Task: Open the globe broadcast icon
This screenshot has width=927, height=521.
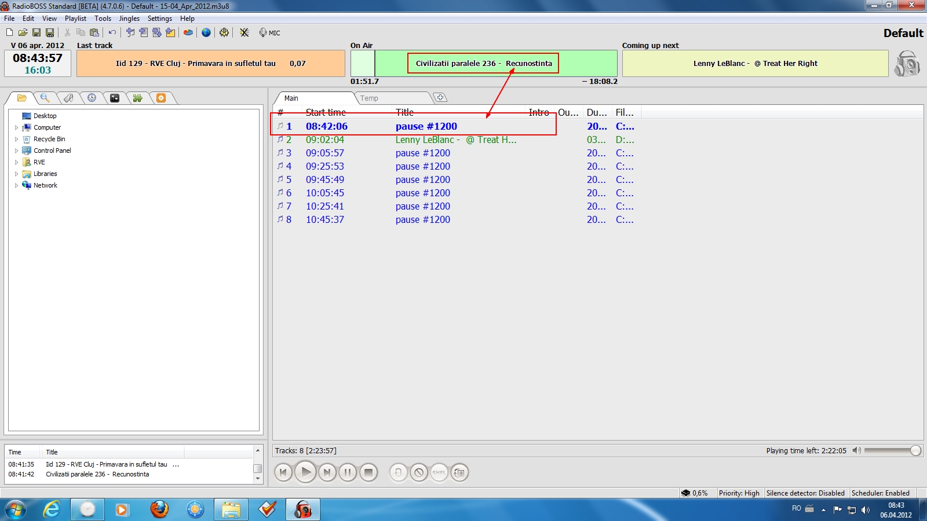Action: click(x=206, y=32)
